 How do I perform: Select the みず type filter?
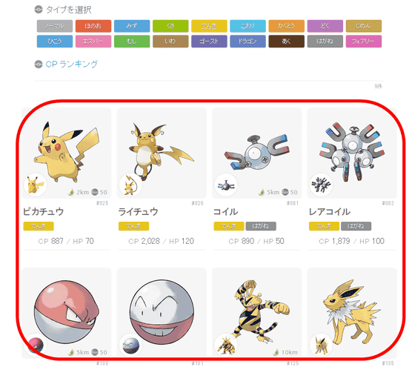pos(132,26)
